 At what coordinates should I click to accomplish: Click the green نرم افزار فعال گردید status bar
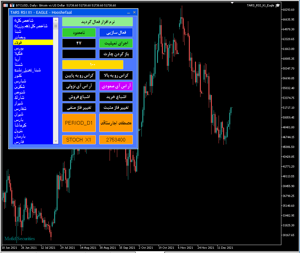(97, 22)
